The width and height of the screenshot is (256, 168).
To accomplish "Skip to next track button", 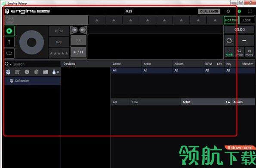I will [x=83, y=30].
